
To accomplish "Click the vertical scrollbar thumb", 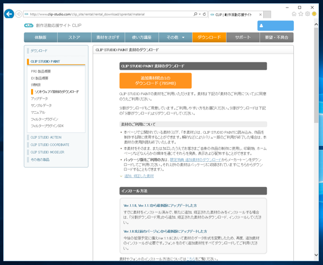I will (316, 75).
